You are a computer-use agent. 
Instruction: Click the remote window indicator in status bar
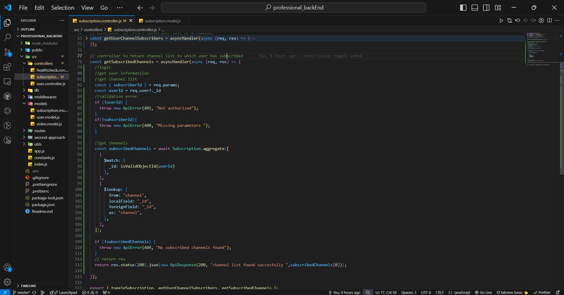click(5, 292)
